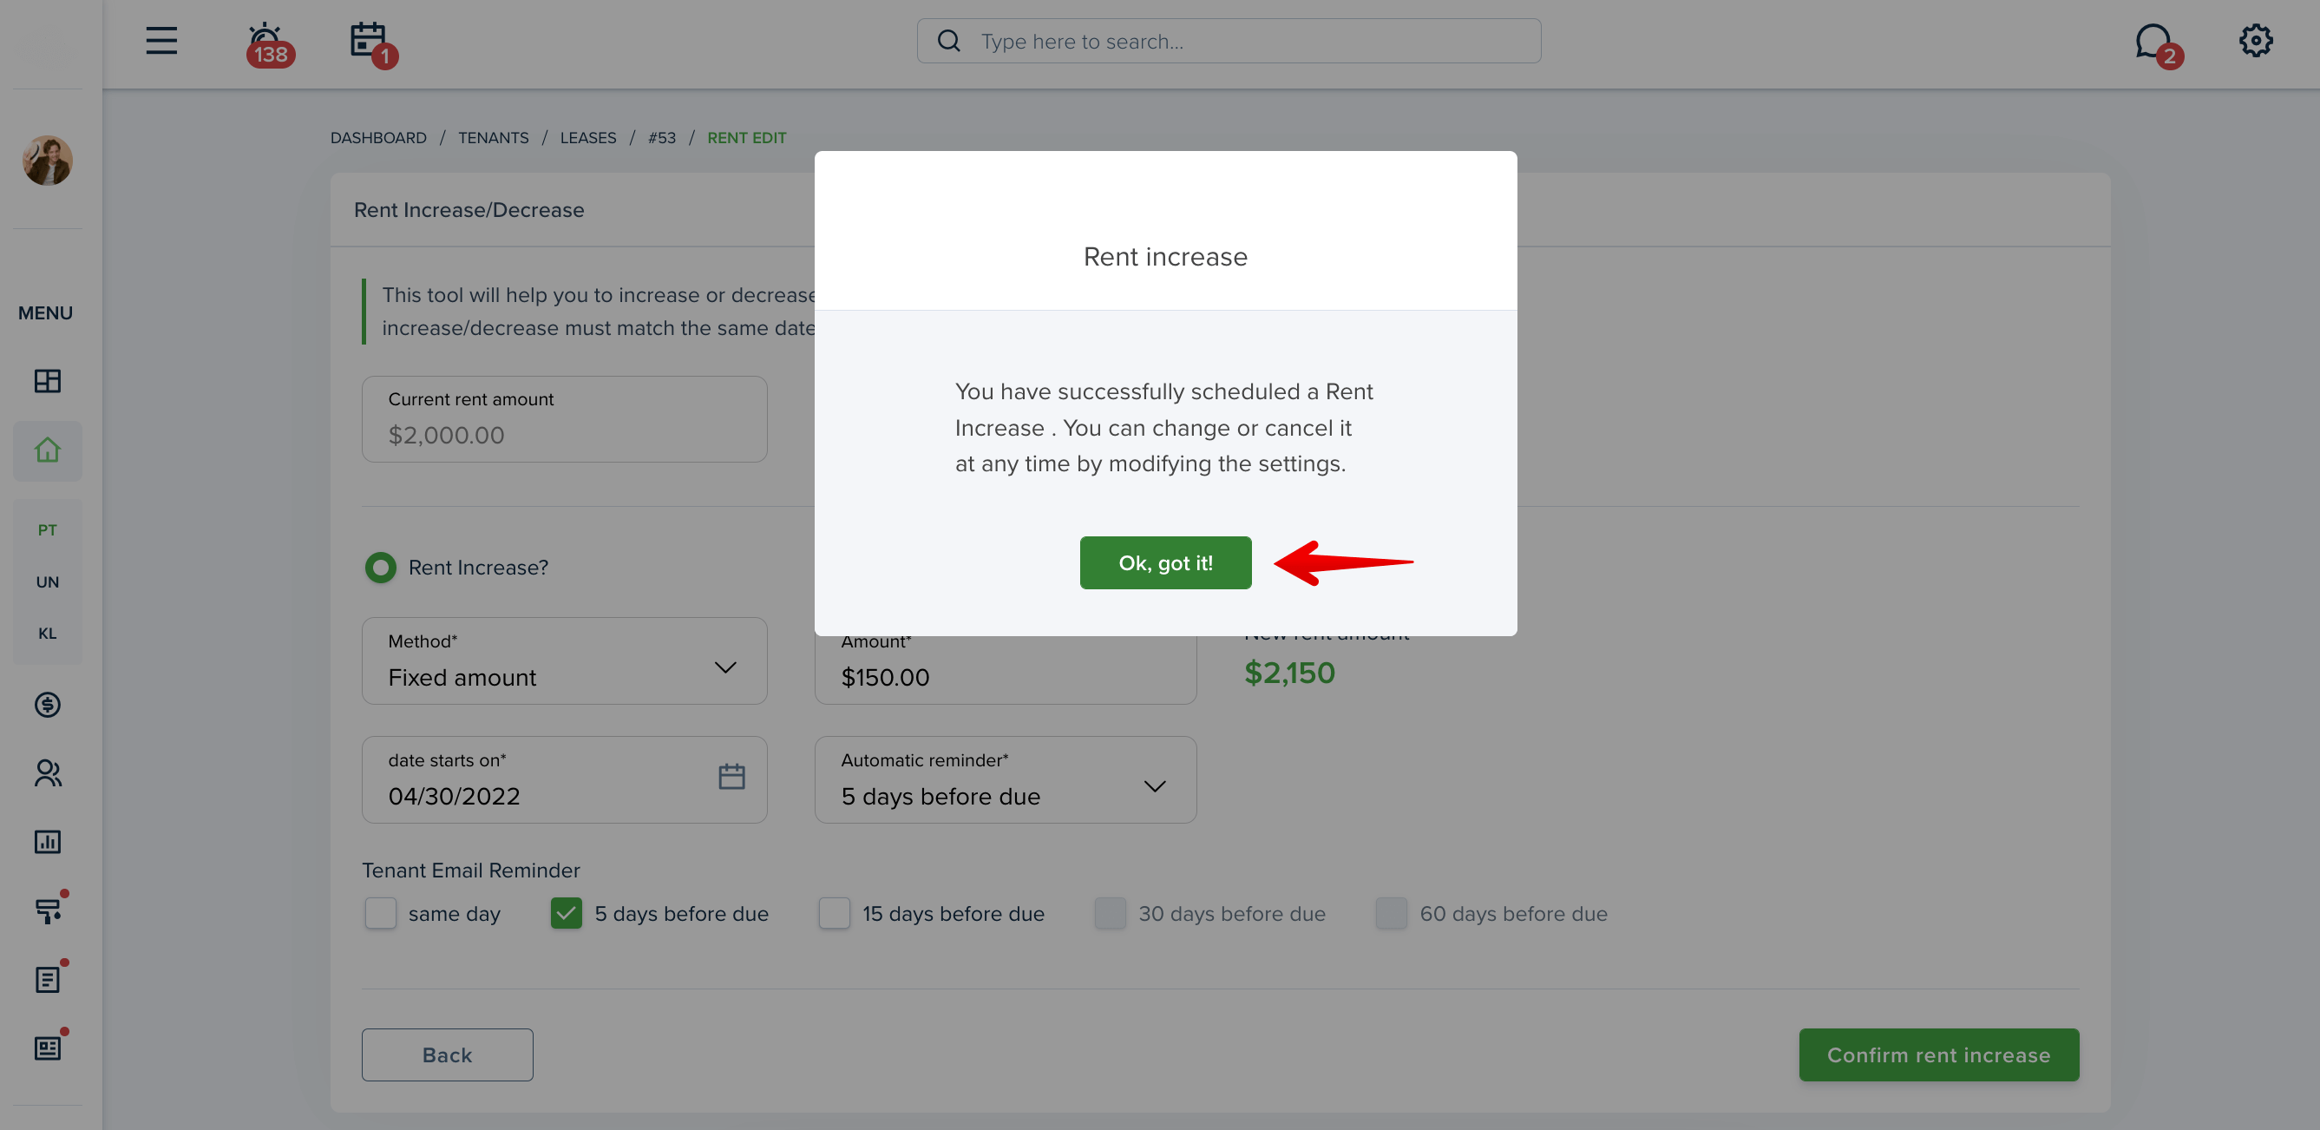Expand the Automatic reminder dropdown
The image size is (2320, 1130).
pyautogui.click(x=1005, y=779)
